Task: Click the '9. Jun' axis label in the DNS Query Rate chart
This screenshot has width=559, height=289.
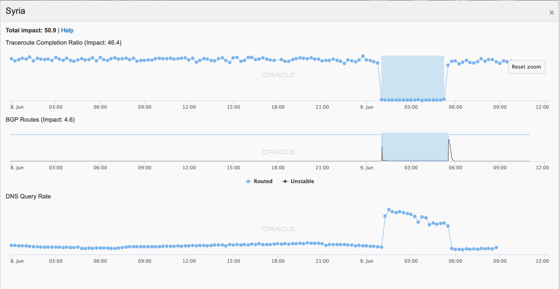Action: pos(367,261)
